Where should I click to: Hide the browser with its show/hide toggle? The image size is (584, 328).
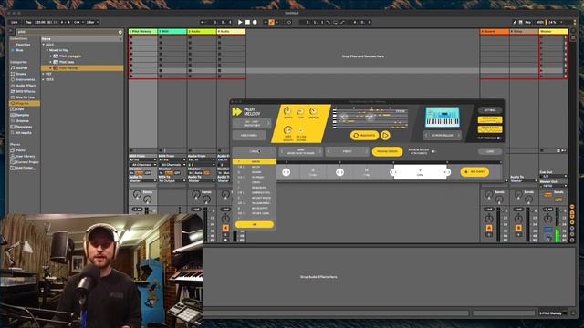pos(11,32)
